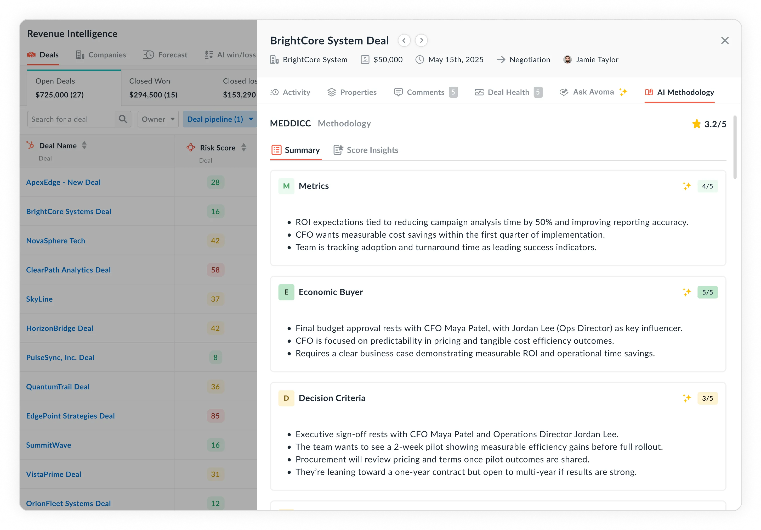Open the ClearPath Analytics Deal
The width and height of the screenshot is (761, 530).
[68, 270]
